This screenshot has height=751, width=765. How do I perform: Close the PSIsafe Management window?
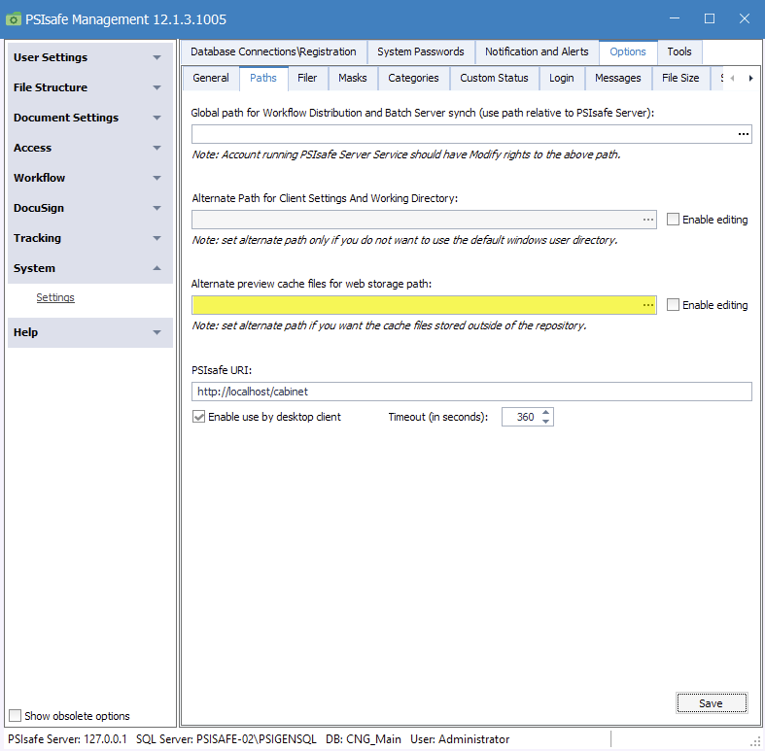pyautogui.click(x=745, y=19)
